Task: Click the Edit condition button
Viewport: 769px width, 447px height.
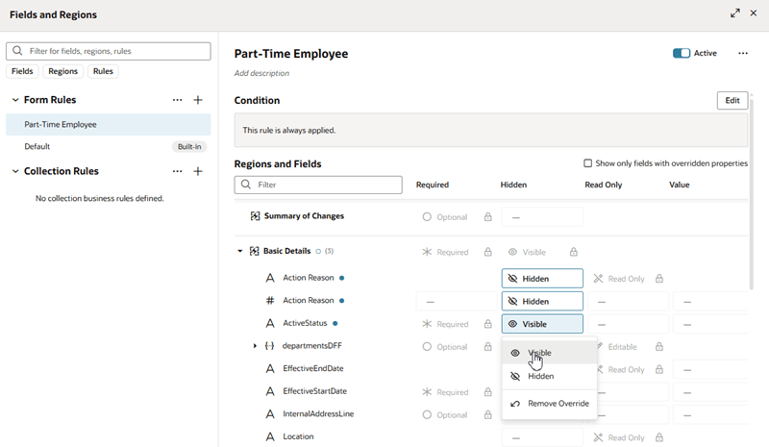Action: tap(732, 100)
